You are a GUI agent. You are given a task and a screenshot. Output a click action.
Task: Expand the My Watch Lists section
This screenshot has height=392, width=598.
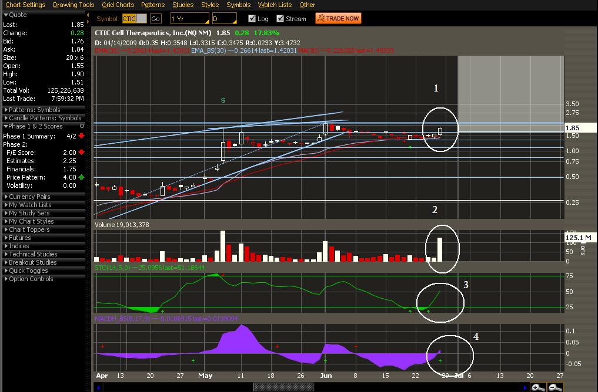click(44, 205)
